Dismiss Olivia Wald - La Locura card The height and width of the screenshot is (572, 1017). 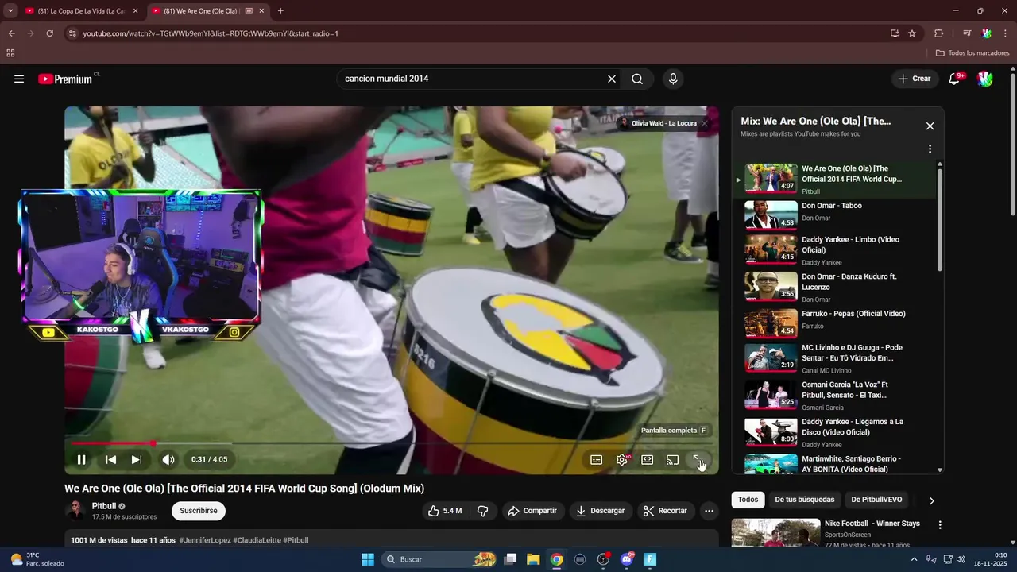704,123
